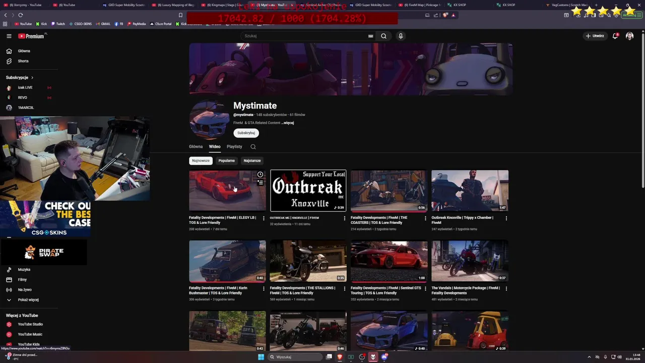Open the GMAIL bookmark
This screenshot has width=645, height=363.
[103, 24]
